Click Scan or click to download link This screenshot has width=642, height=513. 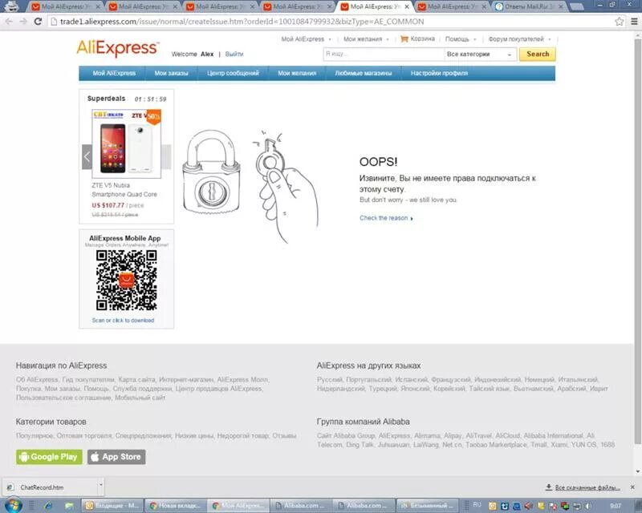[x=123, y=321]
